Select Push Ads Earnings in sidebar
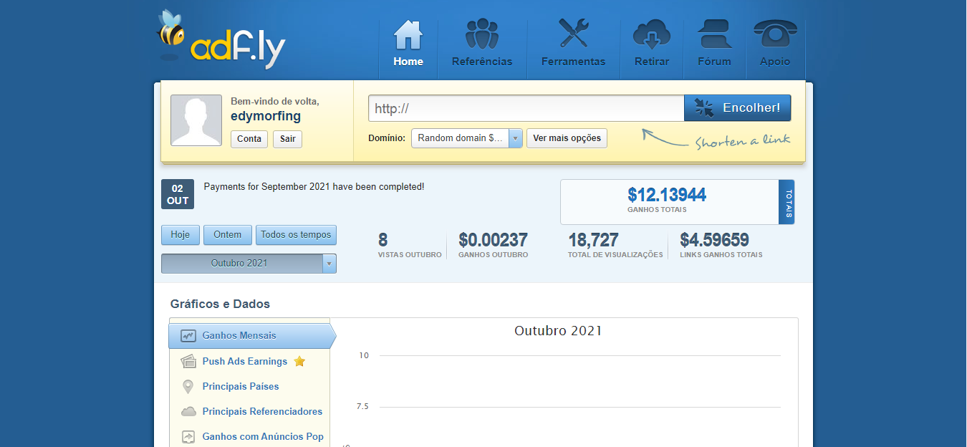 click(x=244, y=362)
